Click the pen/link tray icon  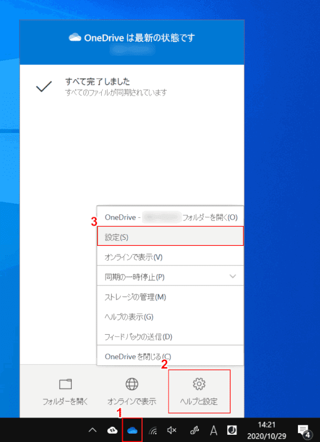point(195,430)
